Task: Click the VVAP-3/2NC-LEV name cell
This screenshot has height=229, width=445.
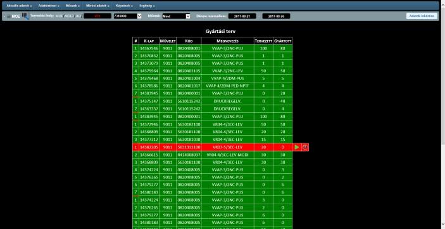Action: 228,71
